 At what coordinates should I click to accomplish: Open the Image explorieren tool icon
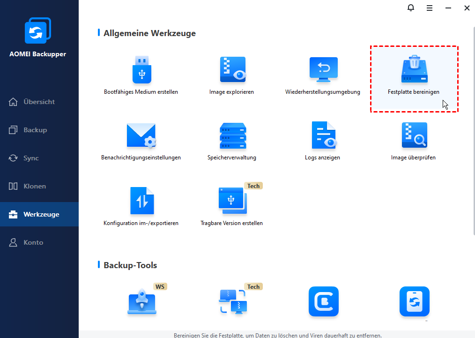point(233,69)
